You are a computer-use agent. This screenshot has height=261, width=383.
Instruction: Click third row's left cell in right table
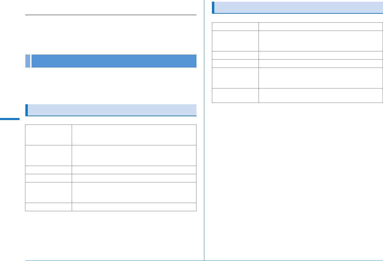click(235, 55)
